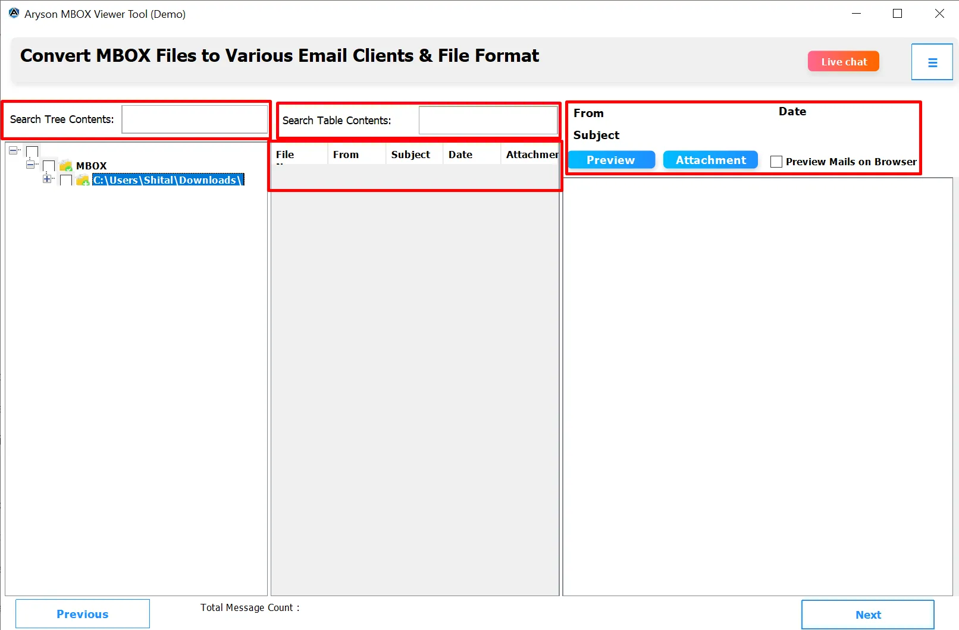The width and height of the screenshot is (959, 630).
Task: Start a Live chat session
Action: [843, 62]
